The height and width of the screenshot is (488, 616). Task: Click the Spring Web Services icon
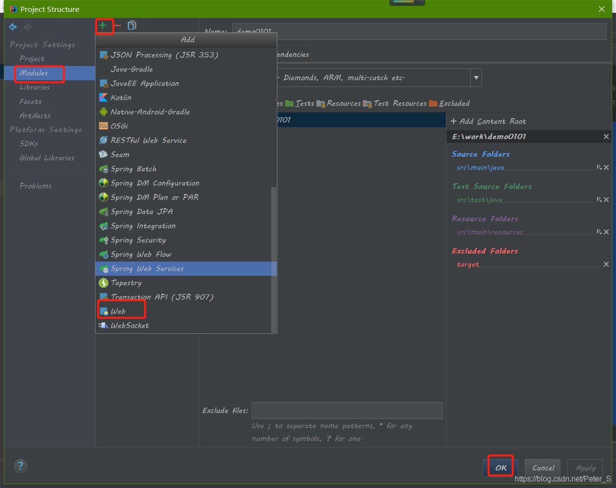coord(103,269)
